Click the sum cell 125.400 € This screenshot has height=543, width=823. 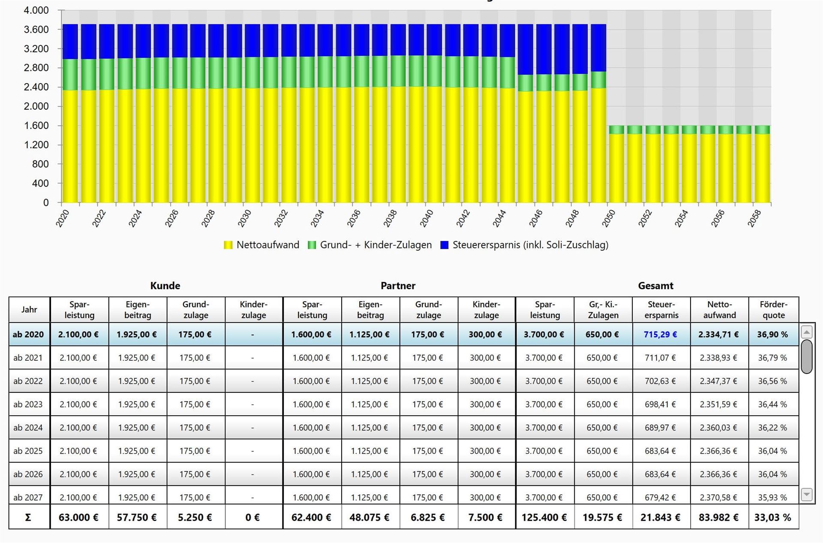point(544,517)
